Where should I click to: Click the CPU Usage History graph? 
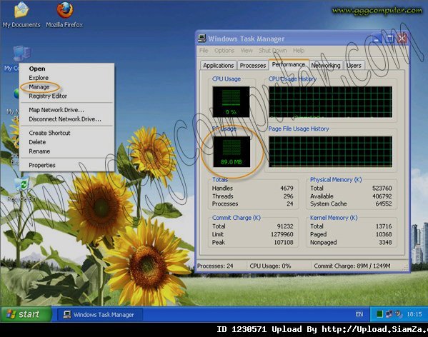pos(330,101)
